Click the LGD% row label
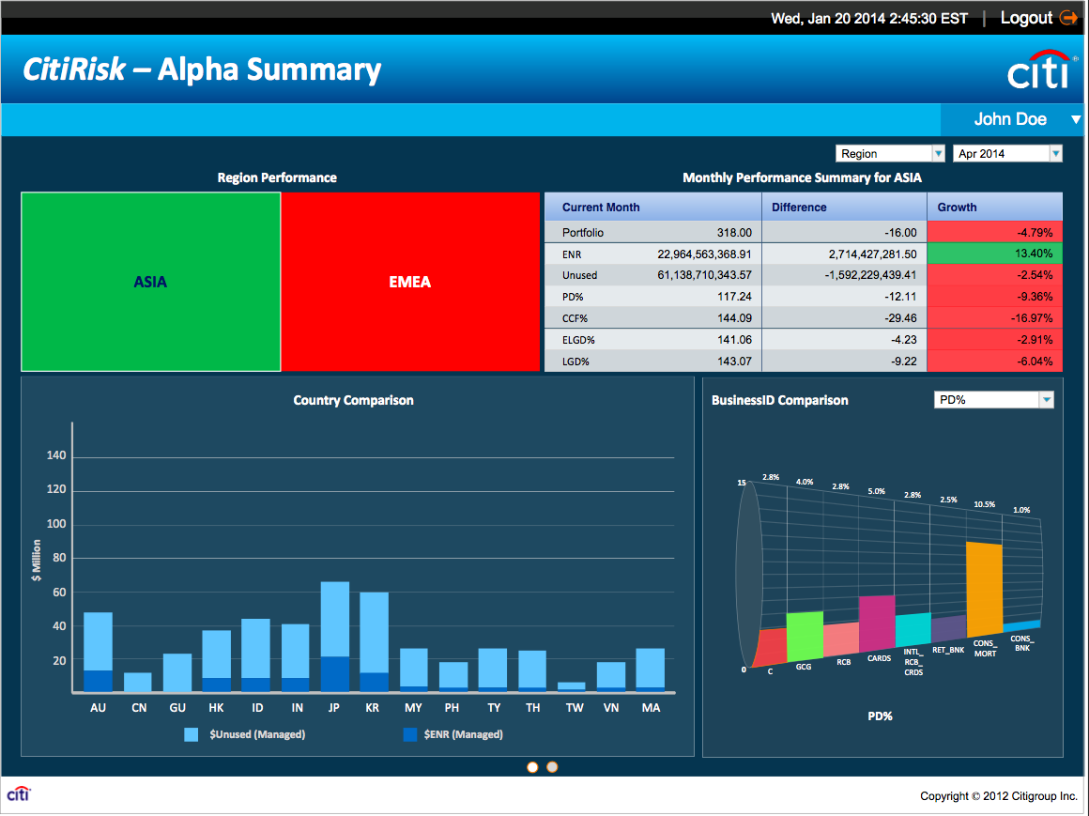The height and width of the screenshot is (816, 1089). [575, 362]
